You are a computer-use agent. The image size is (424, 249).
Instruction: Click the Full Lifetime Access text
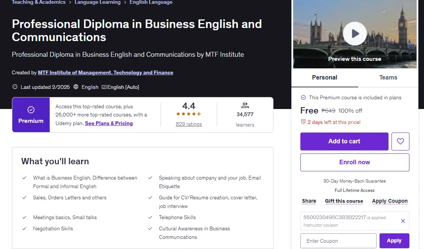pos(355,190)
